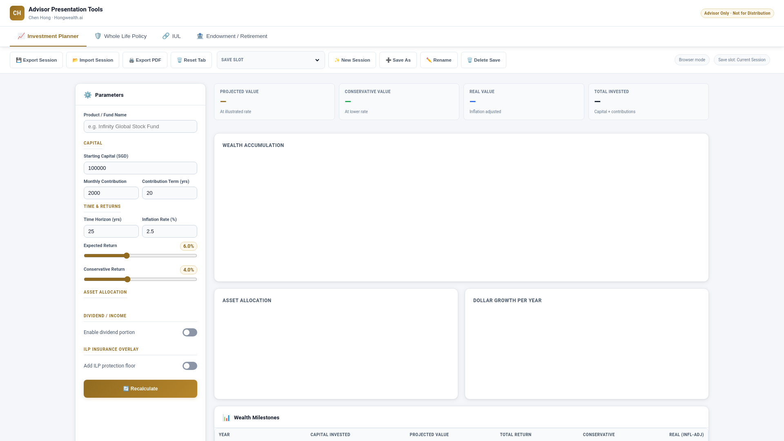Click the Investment Planner chart icon
Screen dimensions: 784x441
pos(21,36)
